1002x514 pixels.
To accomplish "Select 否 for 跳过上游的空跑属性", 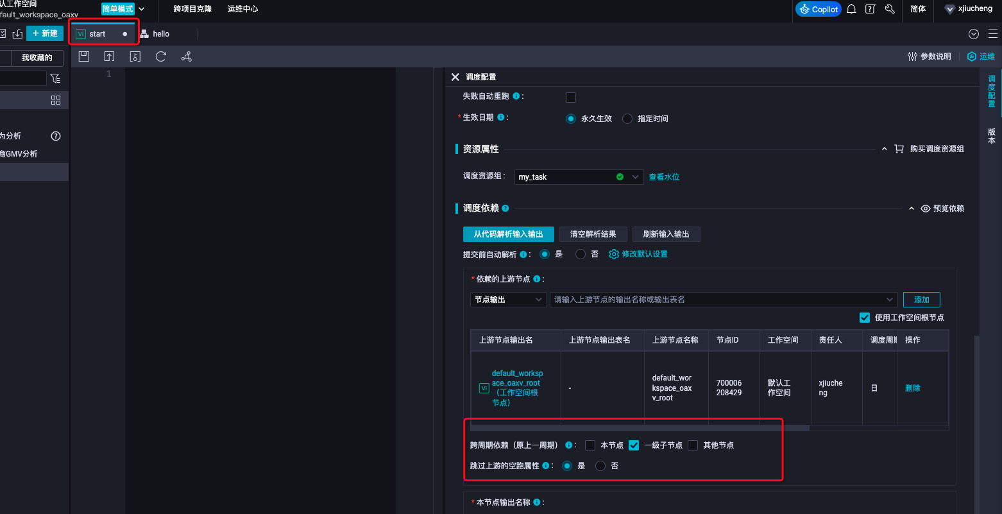I will click(x=600, y=466).
